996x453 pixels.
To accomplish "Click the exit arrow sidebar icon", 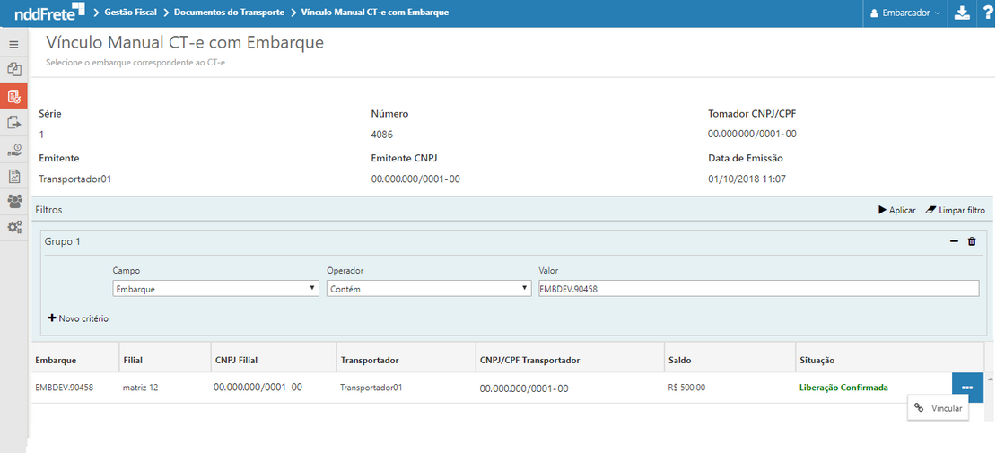I will pyautogui.click(x=13, y=123).
